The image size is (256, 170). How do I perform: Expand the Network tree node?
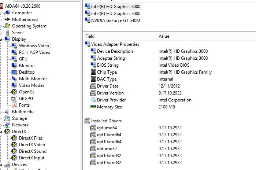[1, 125]
